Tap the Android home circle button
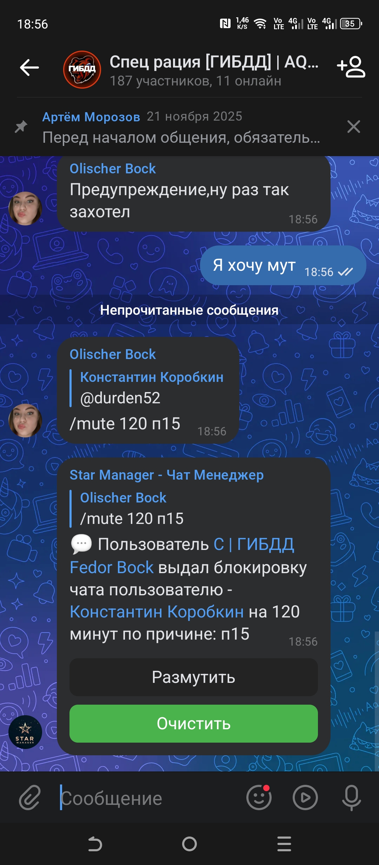Image resolution: width=379 pixels, height=865 pixels. (x=189, y=844)
